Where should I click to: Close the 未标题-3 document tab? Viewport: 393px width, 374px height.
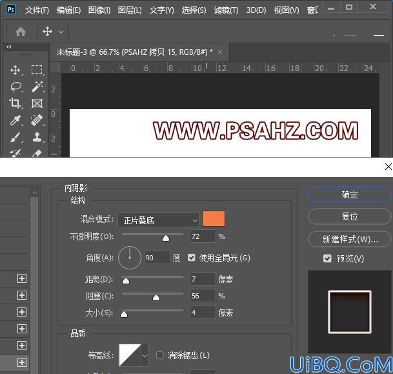pos(220,52)
